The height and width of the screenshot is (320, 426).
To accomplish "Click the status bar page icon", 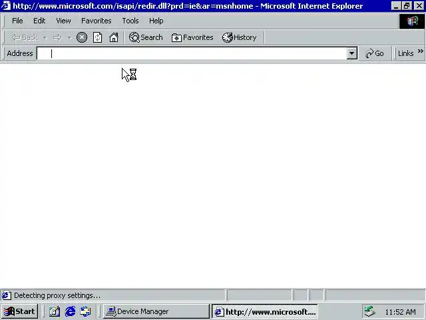I will tap(7, 295).
